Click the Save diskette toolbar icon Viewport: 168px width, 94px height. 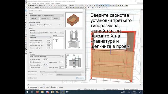tap(31, 5)
